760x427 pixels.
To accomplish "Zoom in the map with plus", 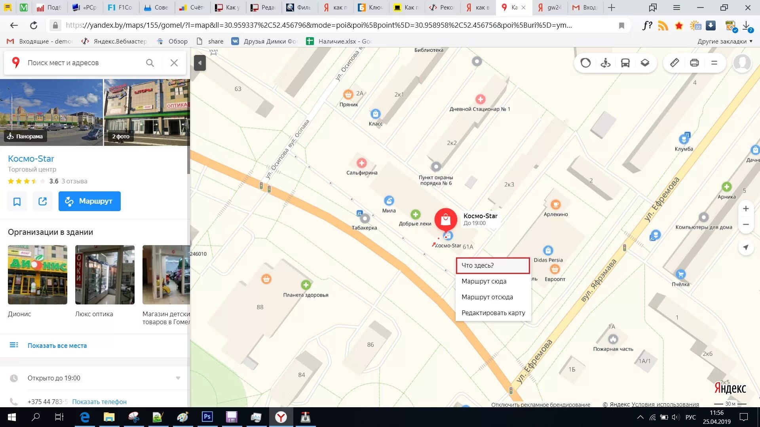I will click(746, 209).
